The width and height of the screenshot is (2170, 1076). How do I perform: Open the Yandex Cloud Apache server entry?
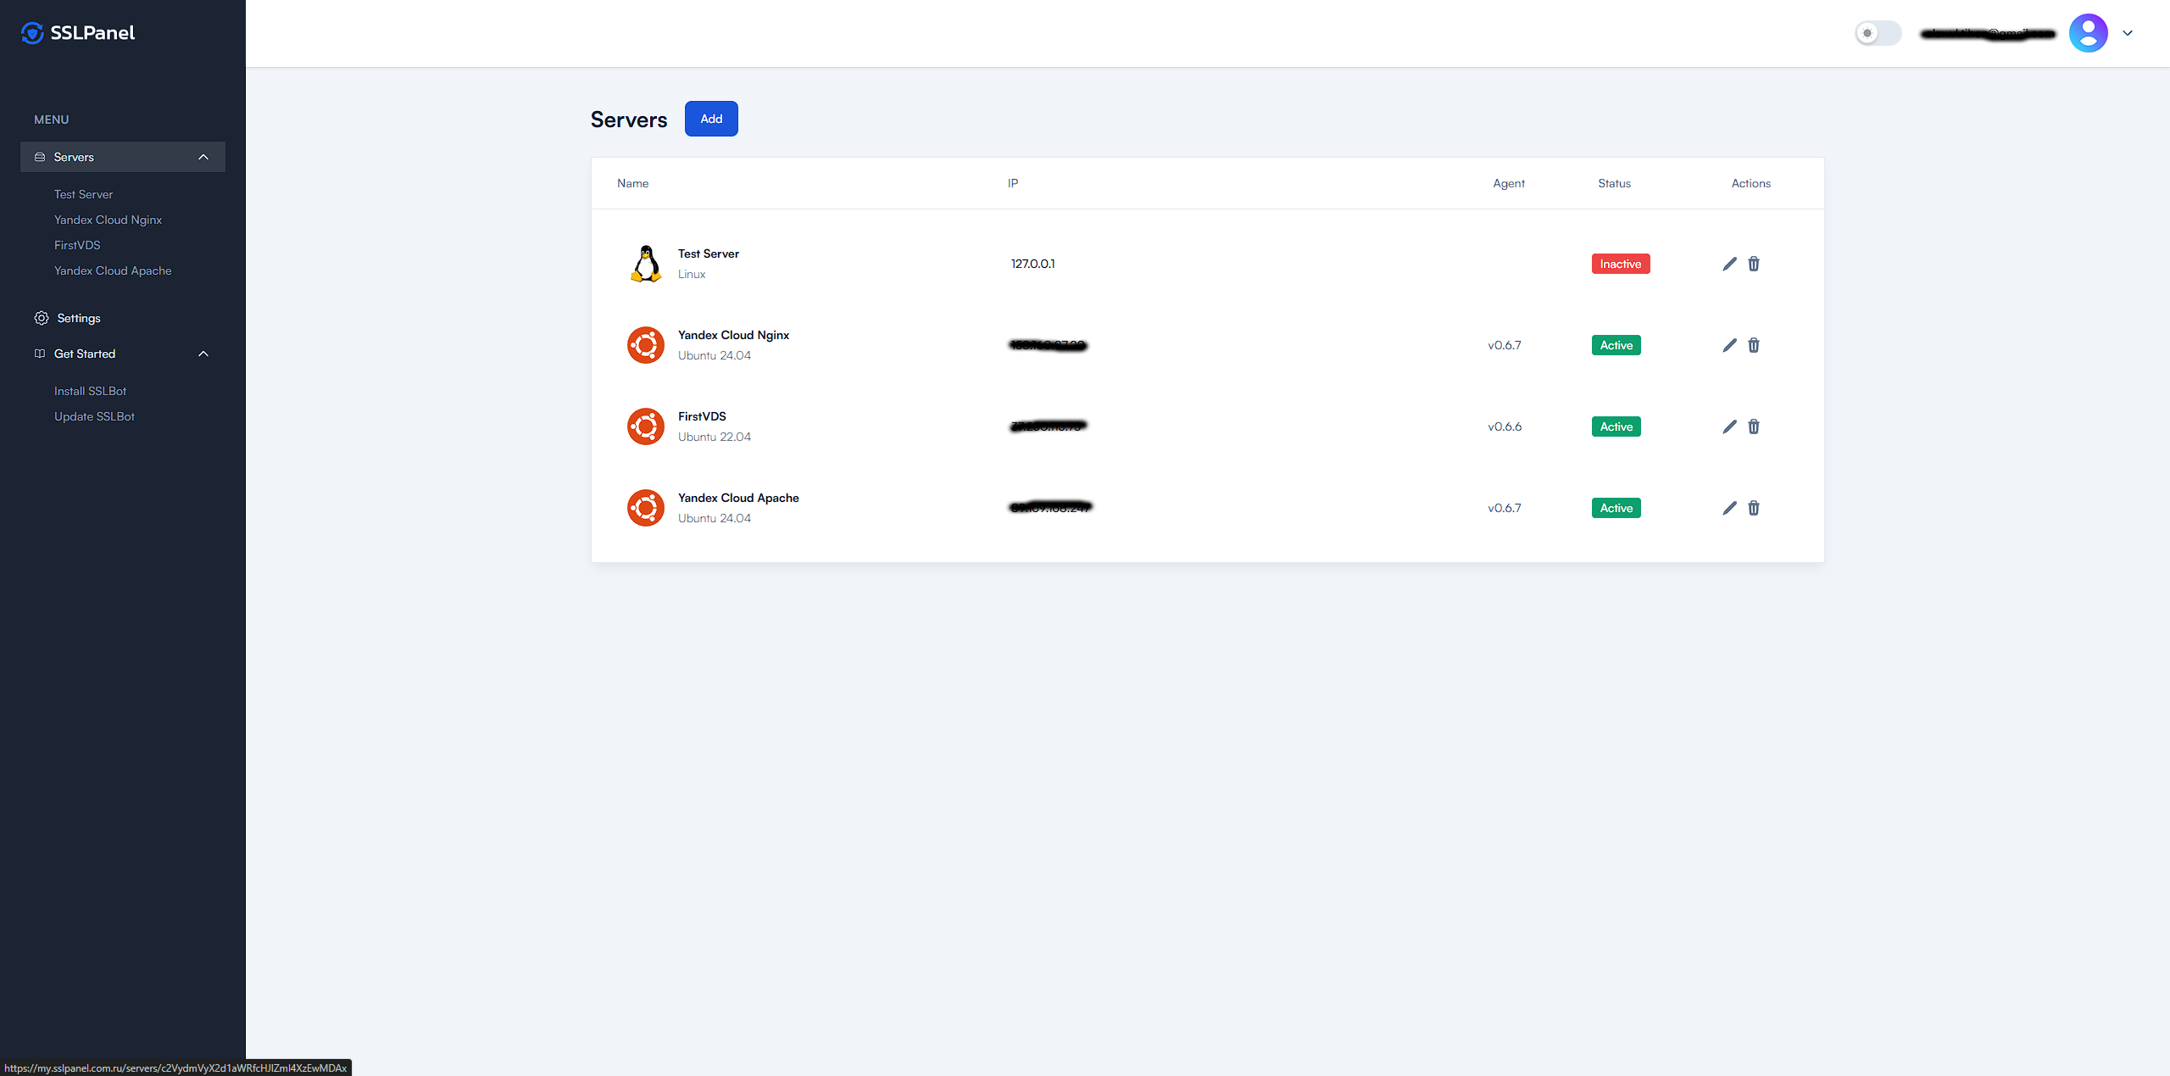(738, 498)
